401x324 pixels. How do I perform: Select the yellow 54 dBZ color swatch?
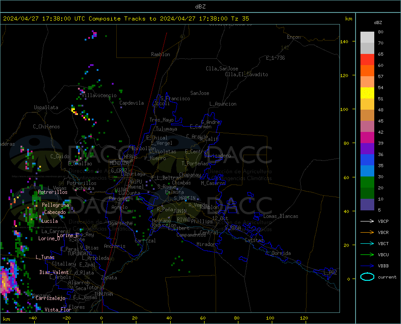(367, 93)
